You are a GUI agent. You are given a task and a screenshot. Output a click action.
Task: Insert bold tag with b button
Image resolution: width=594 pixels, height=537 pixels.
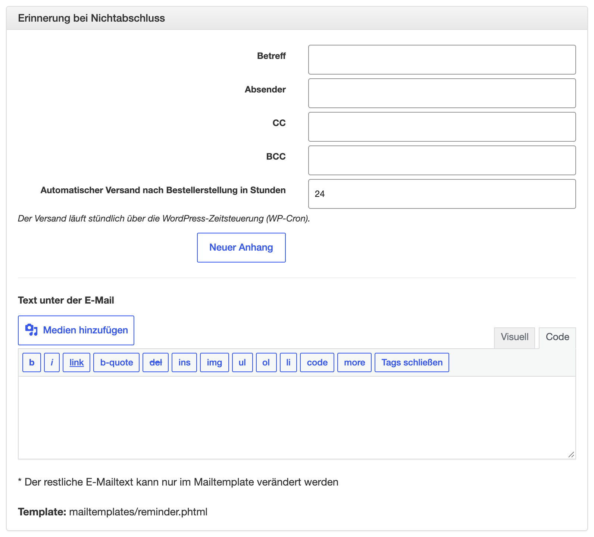pos(32,362)
